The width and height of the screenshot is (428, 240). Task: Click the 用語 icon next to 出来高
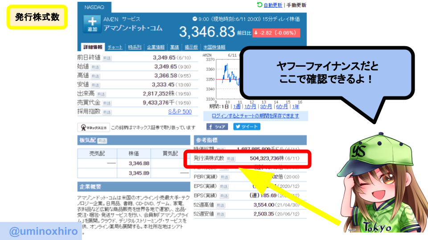point(101,94)
